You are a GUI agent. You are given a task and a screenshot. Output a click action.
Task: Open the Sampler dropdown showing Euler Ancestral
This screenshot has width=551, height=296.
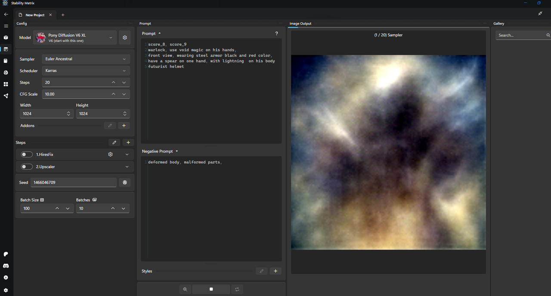point(86,59)
